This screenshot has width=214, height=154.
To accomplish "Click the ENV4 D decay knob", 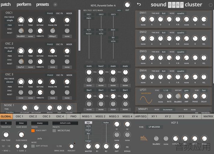I will pyautogui.click(x=160, y=77).
